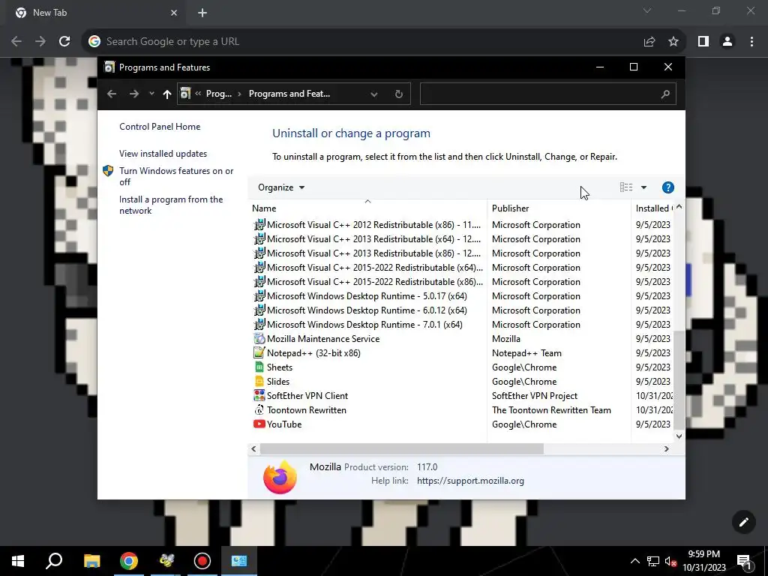Click the vertical scrollbar down arrow
The height and width of the screenshot is (576, 768).
pos(679,436)
